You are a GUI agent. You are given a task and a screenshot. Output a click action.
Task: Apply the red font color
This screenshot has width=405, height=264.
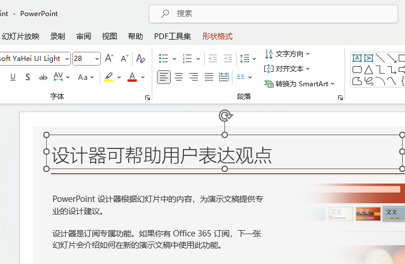click(x=132, y=76)
